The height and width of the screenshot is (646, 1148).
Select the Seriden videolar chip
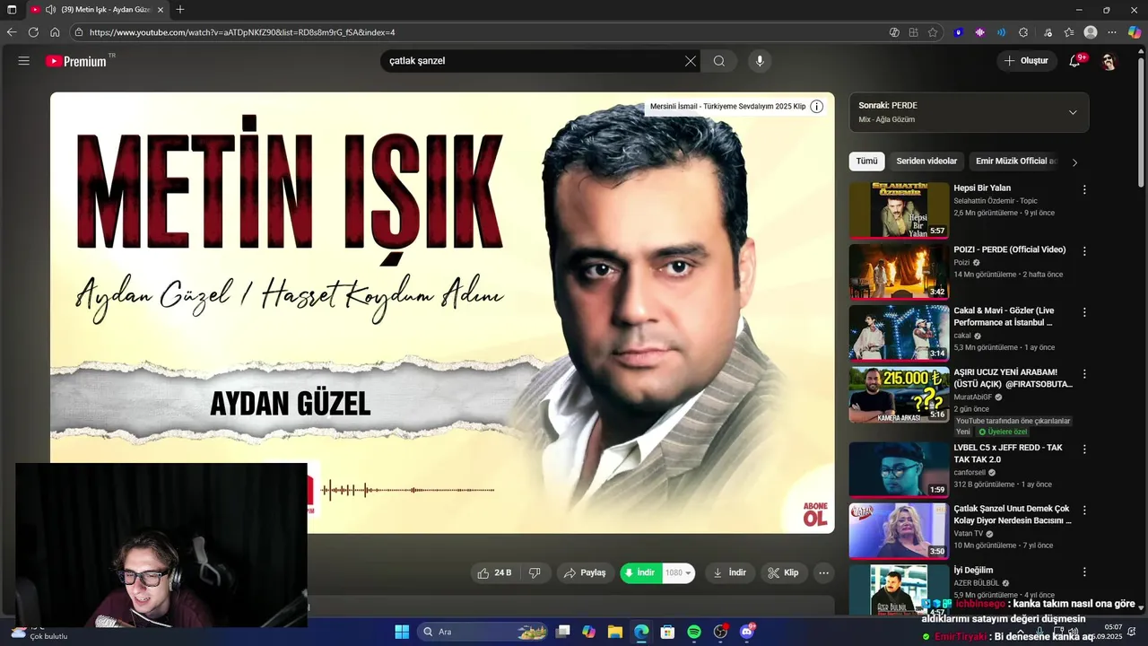926,161
